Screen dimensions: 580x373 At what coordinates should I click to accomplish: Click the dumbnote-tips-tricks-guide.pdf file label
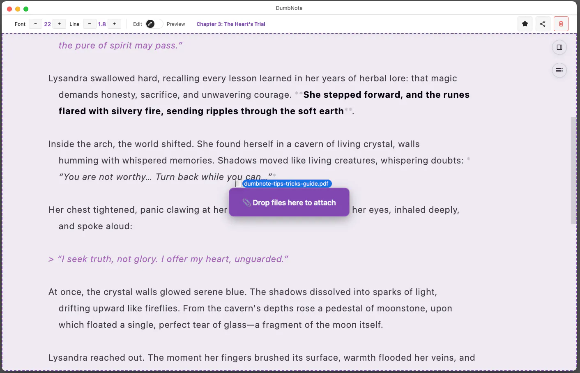coord(286,184)
